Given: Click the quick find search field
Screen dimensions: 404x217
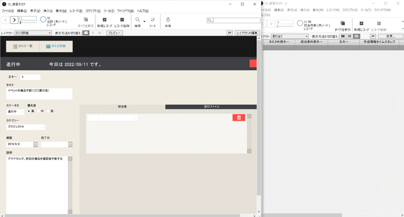Looking at the screenshot, I should [x=236, y=20].
